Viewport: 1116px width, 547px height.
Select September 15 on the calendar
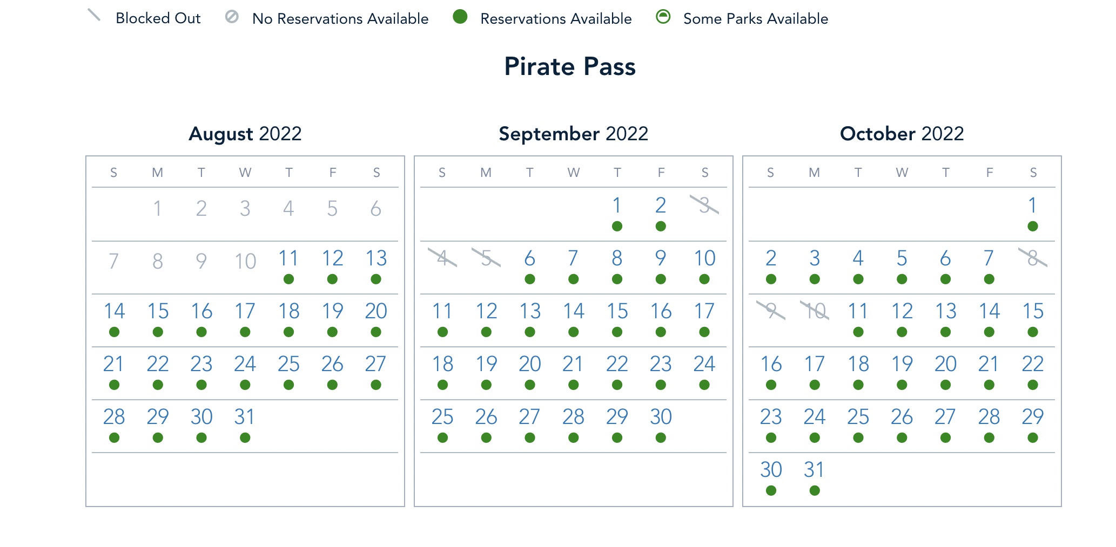coord(617,311)
